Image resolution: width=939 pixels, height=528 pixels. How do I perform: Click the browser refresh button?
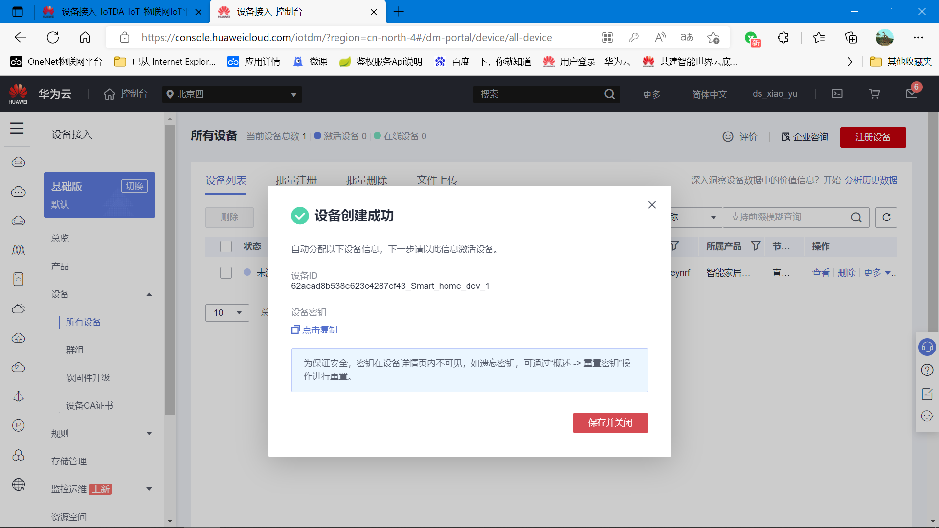click(x=53, y=38)
